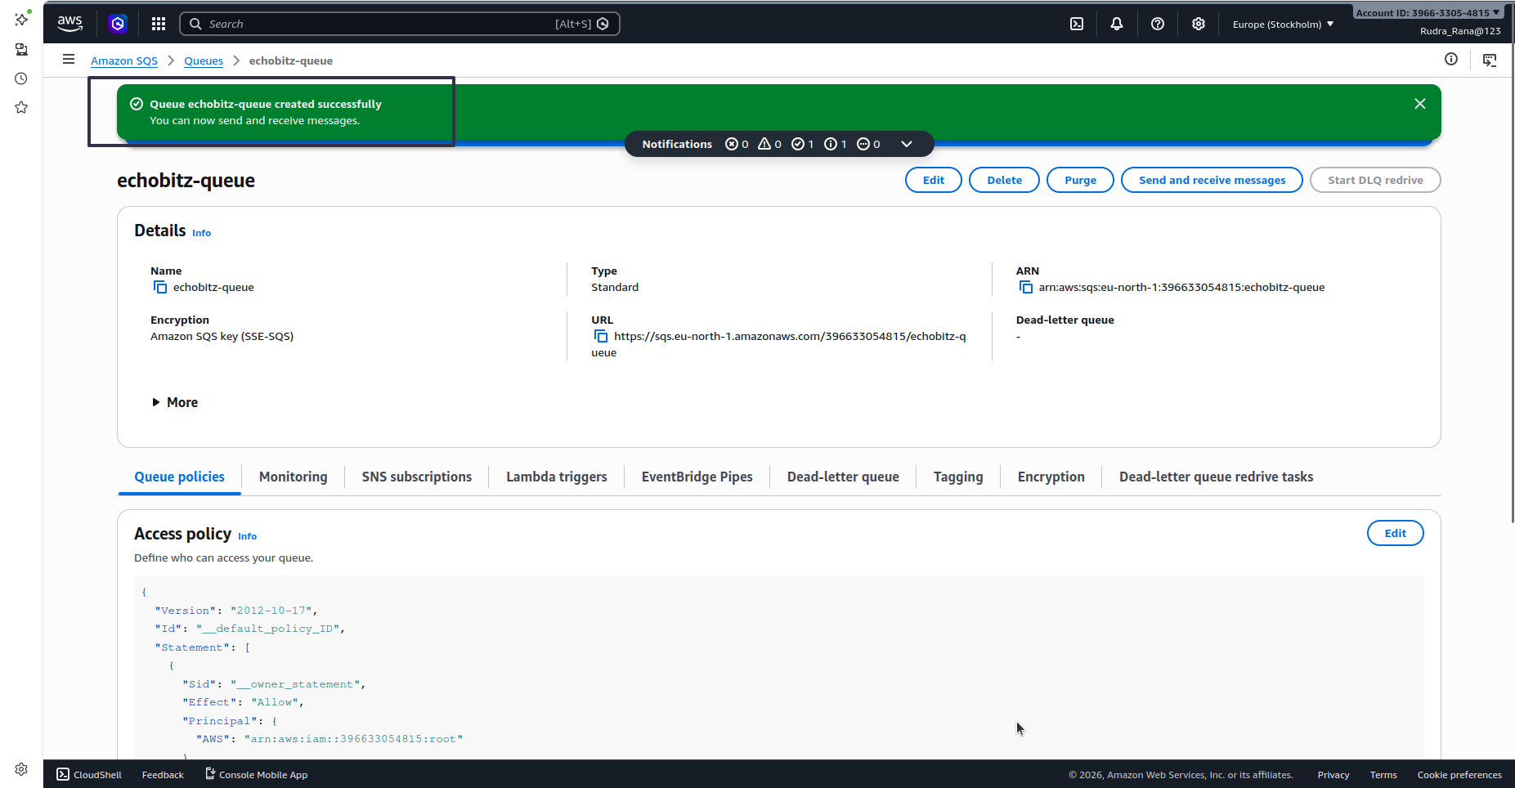Open Dead-letter queue redrive tasks tab
Screen dimensions: 1515x788
click(1217, 477)
